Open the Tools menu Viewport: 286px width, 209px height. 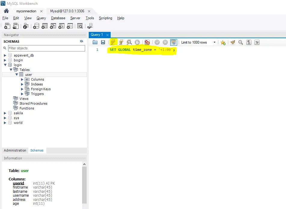click(90, 18)
